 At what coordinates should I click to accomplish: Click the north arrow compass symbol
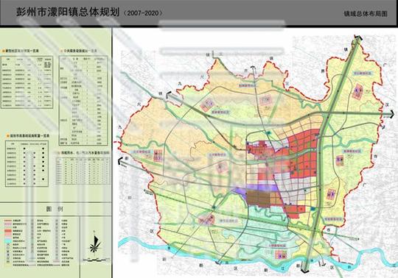coord(94,243)
